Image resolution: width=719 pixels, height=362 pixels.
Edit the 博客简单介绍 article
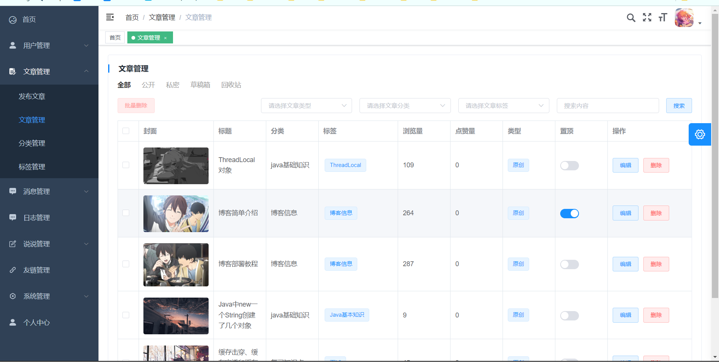[625, 213]
